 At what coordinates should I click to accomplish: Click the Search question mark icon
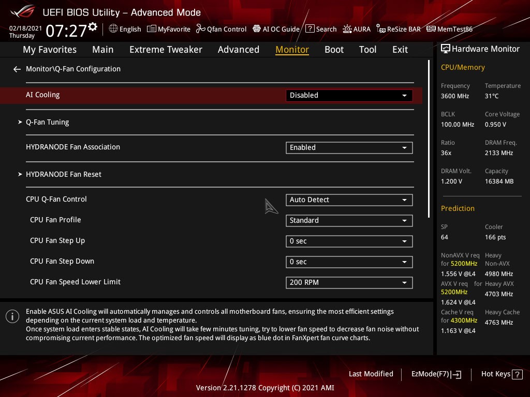[310, 29]
